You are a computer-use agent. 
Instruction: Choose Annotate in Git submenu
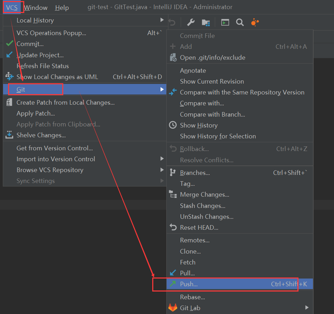pyautogui.click(x=240, y=70)
